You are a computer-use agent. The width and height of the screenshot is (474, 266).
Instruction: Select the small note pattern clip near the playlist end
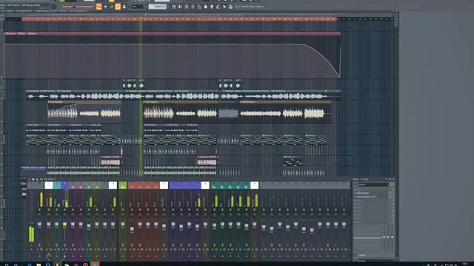coord(293,162)
